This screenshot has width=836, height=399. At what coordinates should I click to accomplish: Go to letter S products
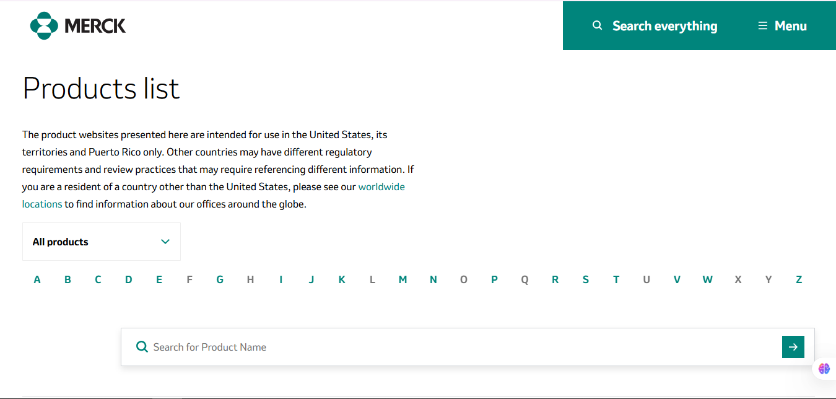click(x=586, y=279)
